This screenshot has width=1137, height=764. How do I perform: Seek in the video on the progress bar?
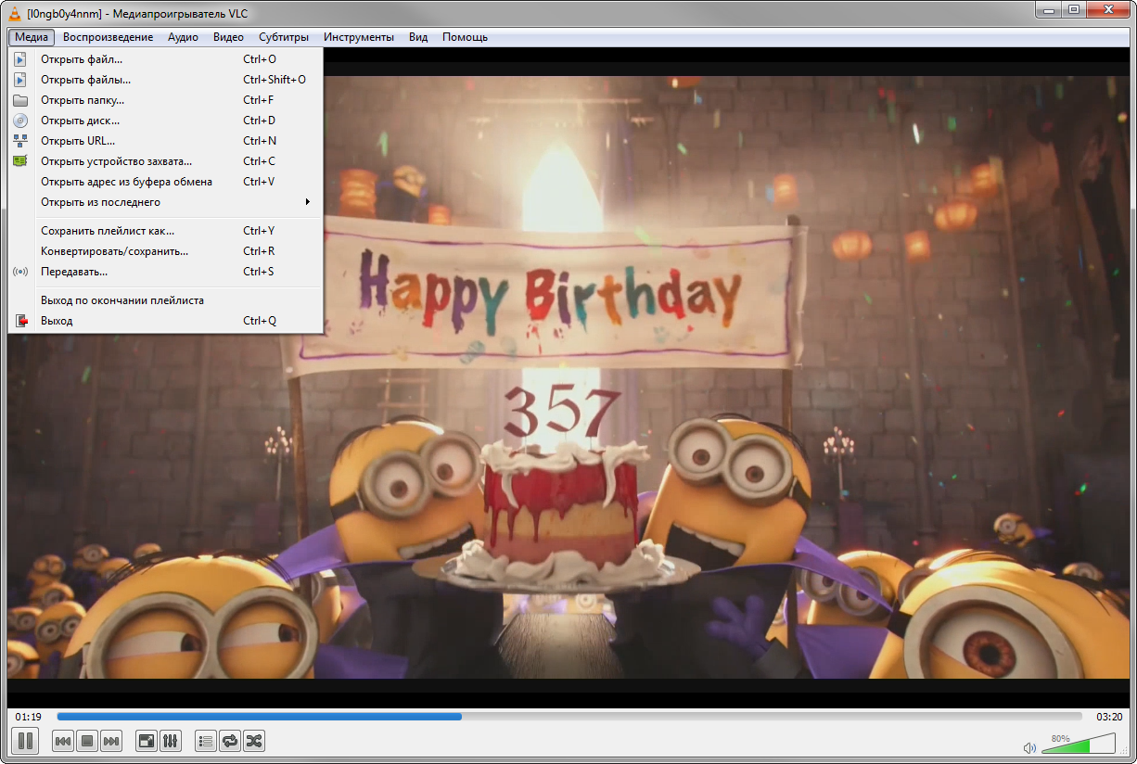[569, 717]
